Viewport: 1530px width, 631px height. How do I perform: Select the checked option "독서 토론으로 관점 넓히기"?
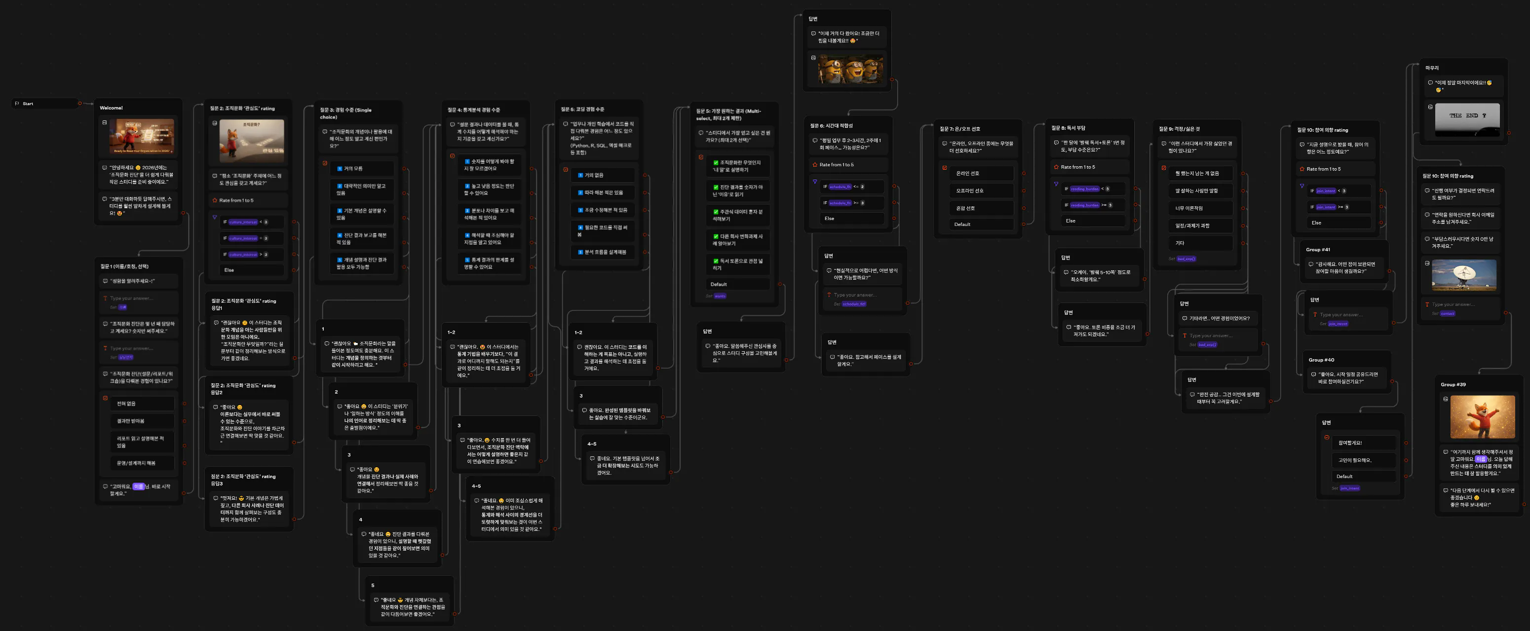point(739,264)
